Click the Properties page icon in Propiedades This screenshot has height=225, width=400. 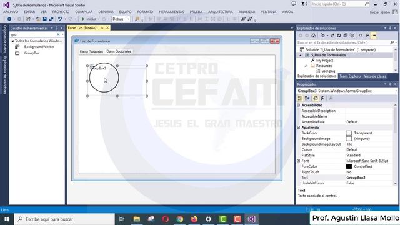pyautogui.click(x=316, y=98)
